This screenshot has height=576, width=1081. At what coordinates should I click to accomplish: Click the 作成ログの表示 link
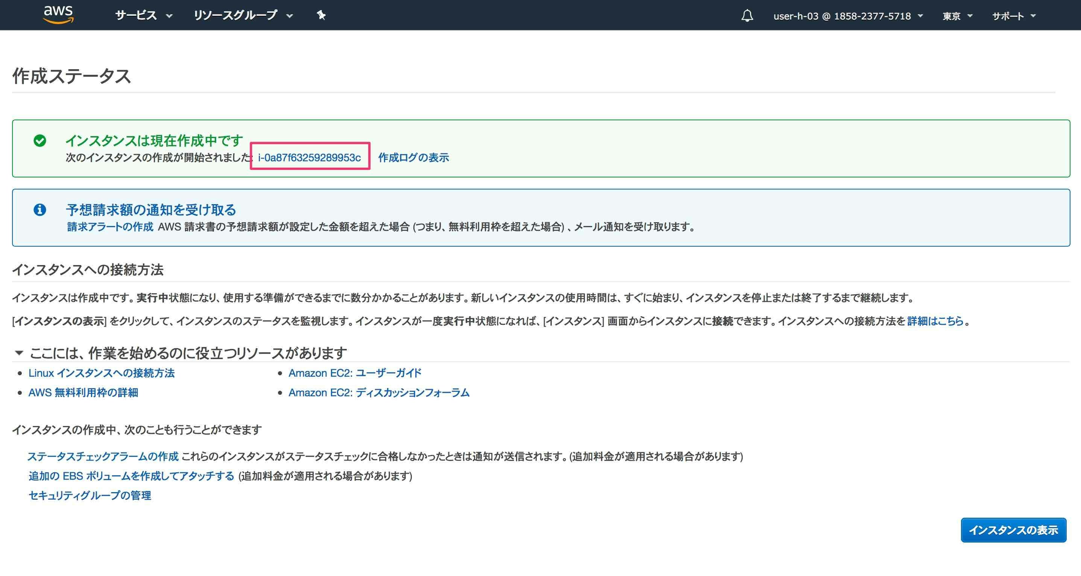(x=413, y=157)
